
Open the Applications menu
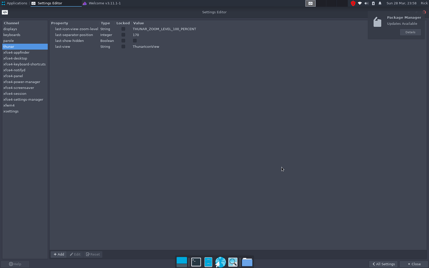pyautogui.click(x=15, y=3)
